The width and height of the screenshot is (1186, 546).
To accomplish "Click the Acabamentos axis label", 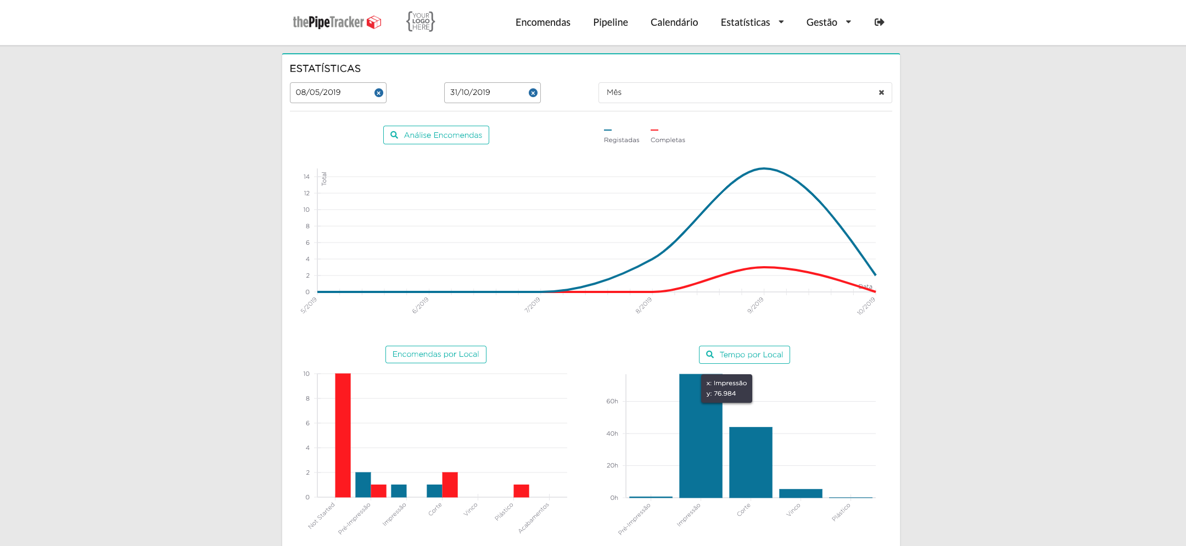I will 533,518.
